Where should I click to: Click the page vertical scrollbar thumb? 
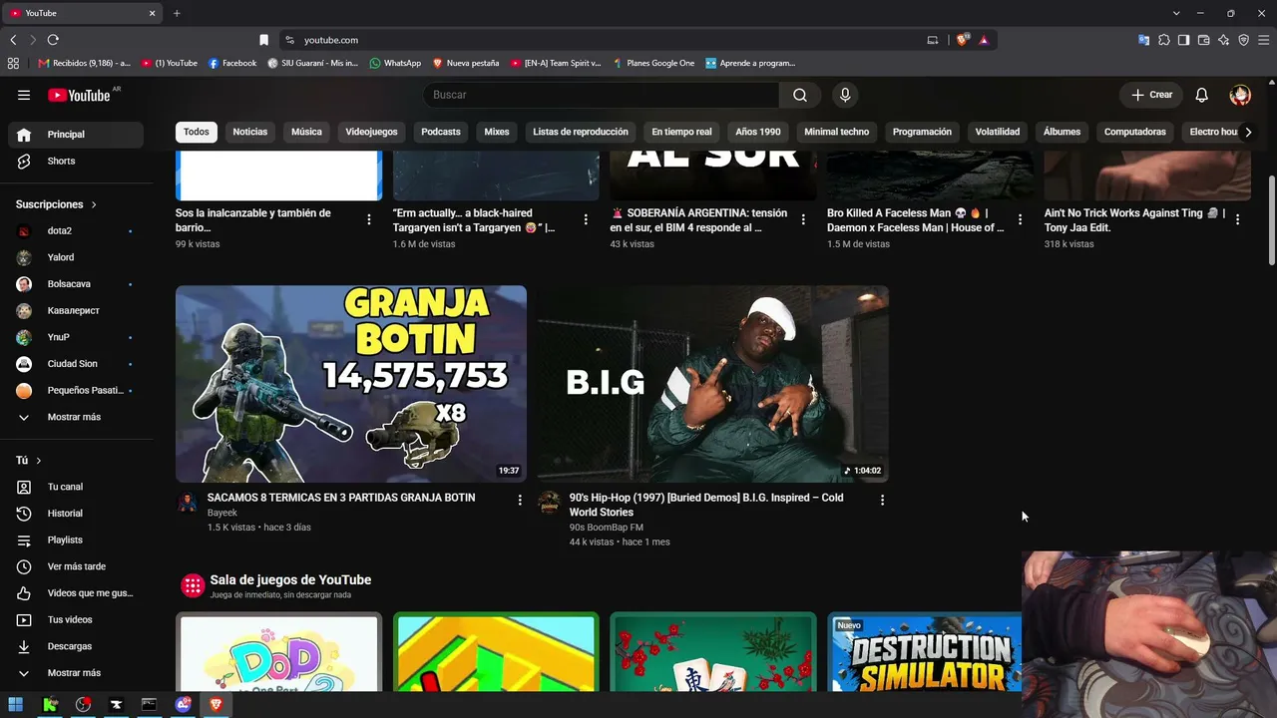pos(1271,219)
